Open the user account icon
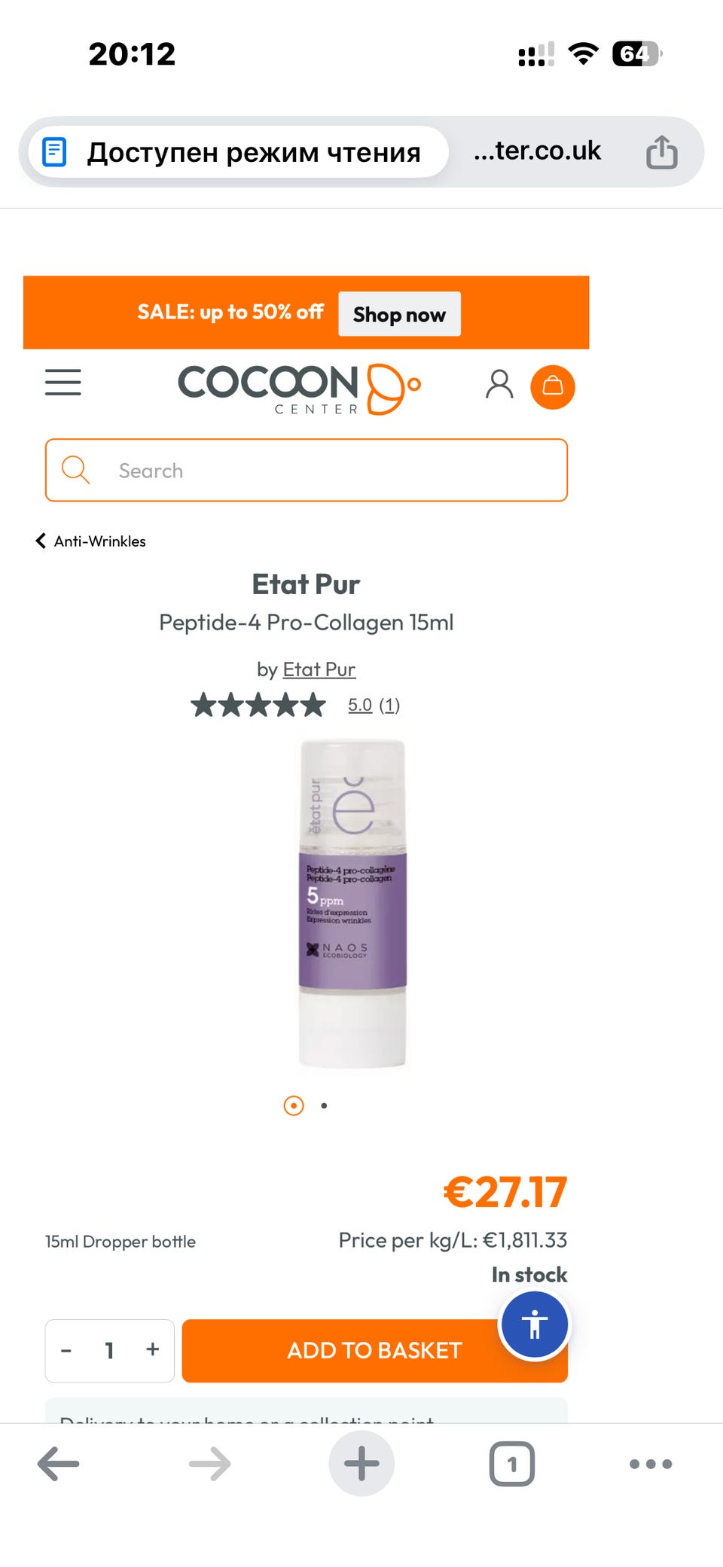 pos(499,384)
